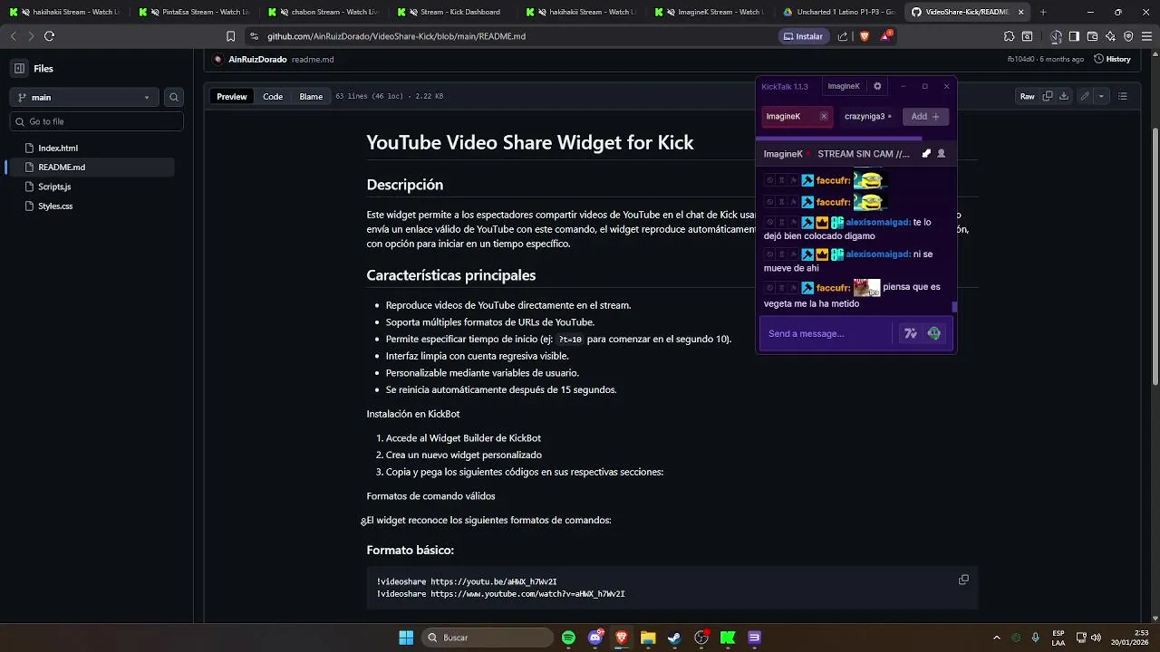The height and width of the screenshot is (652, 1160).
Task: Expand more edit options arrow
Action: [1101, 96]
